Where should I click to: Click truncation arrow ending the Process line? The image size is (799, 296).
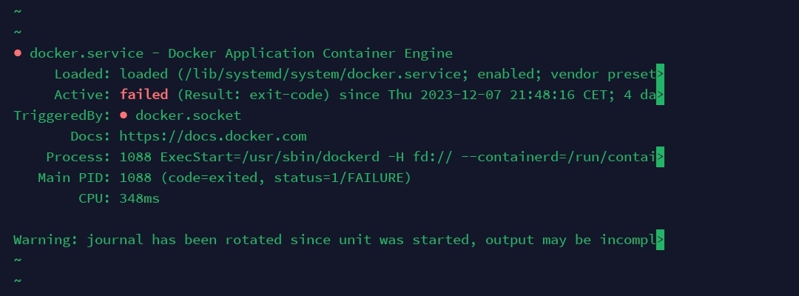pyautogui.click(x=660, y=157)
